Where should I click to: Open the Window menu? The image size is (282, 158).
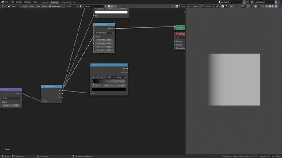27,2
